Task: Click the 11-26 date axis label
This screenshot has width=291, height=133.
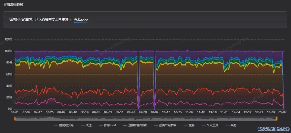Action: 224,112
